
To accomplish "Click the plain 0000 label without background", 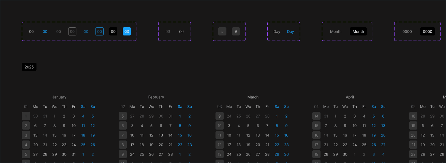I will point(407,32).
